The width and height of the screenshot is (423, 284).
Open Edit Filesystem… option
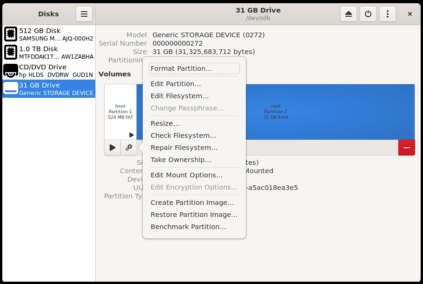tap(179, 96)
